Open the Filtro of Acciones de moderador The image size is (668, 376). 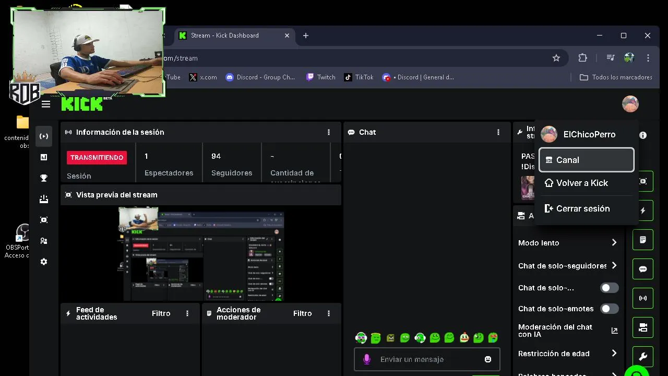coord(303,313)
